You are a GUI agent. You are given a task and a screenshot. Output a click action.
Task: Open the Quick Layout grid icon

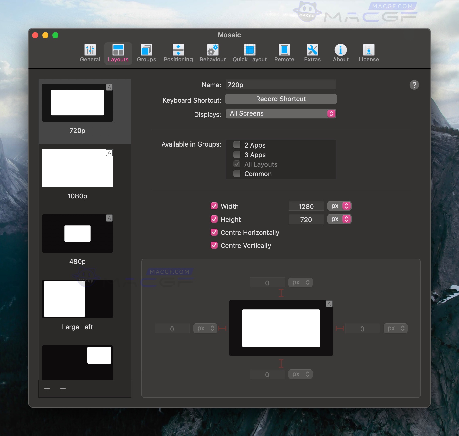249,50
